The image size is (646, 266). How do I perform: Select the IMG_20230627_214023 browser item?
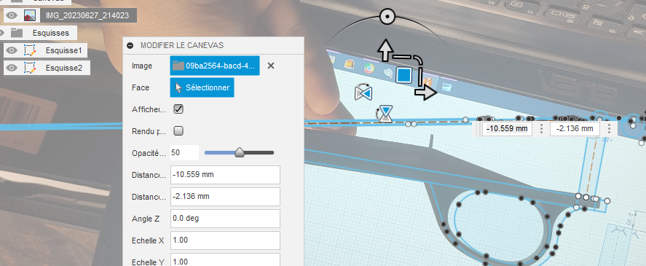[87, 16]
